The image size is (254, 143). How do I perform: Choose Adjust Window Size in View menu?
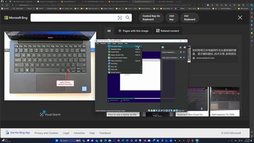click(x=125, y=55)
